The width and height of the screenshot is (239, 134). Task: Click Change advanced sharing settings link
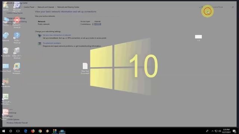pos(16,22)
